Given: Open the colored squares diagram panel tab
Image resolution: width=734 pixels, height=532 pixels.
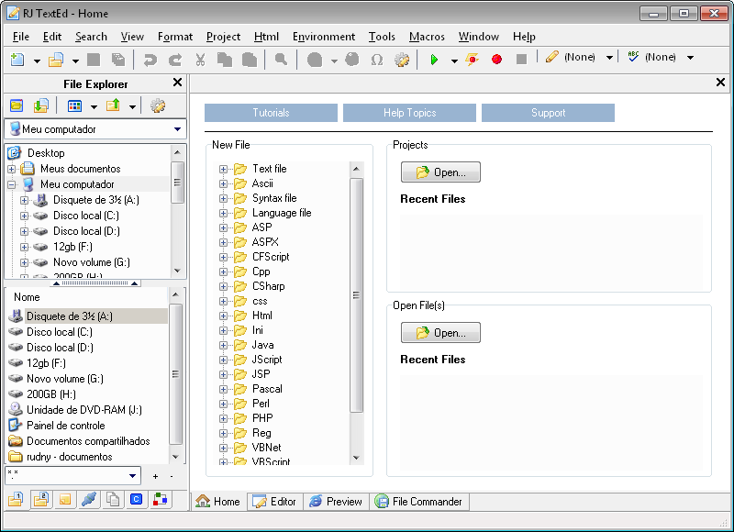Looking at the screenshot, I should [x=161, y=500].
